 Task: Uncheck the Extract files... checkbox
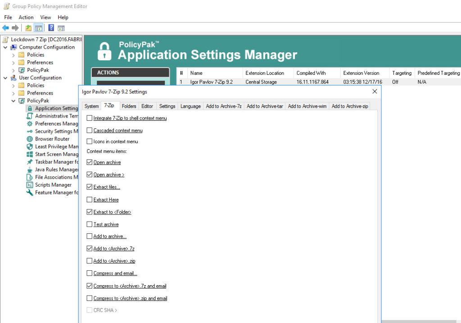point(90,187)
